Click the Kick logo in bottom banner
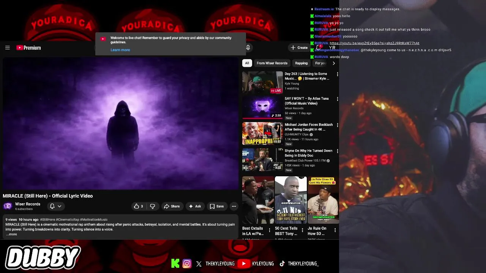This screenshot has height=273, width=486. (x=175, y=264)
